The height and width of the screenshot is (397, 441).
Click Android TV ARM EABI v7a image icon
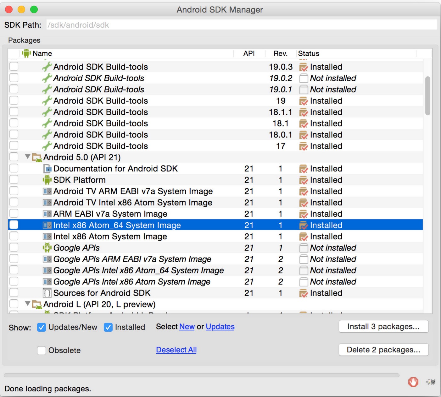[x=47, y=191]
